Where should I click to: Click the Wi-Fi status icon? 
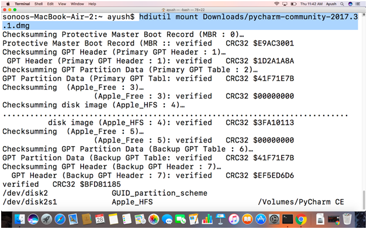276,4
